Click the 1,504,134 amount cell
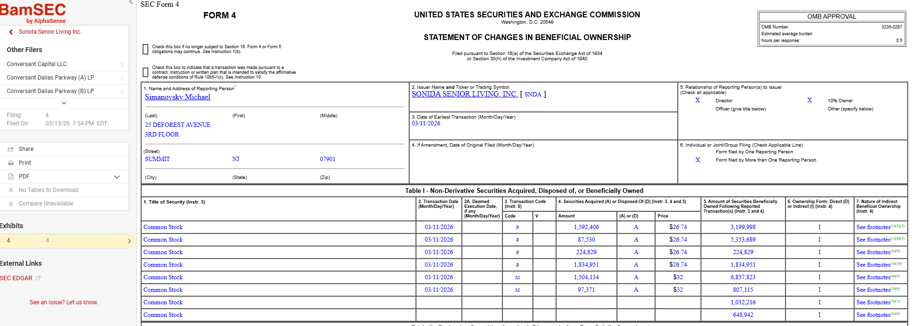Image resolution: width=912 pixels, height=326 pixels. coord(586,277)
